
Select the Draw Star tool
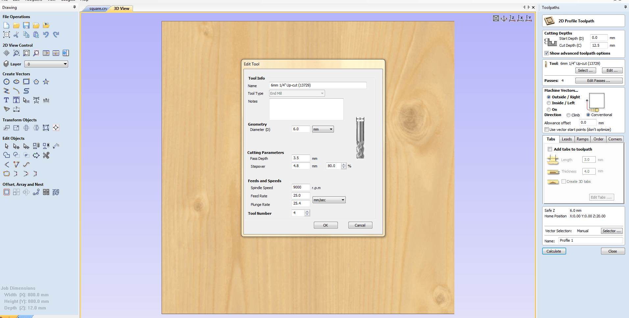click(46, 82)
